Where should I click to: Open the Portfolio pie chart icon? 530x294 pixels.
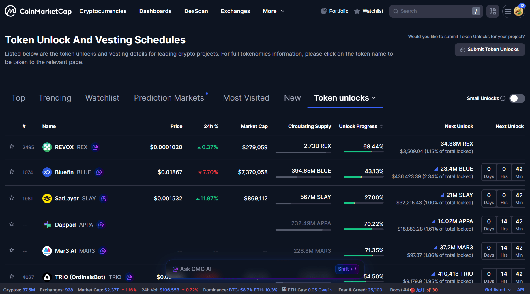coord(324,11)
